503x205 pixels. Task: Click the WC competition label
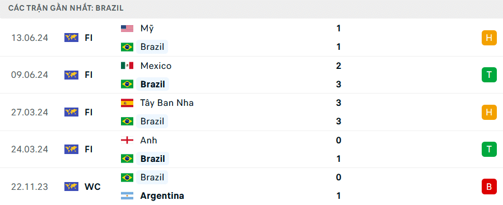(92, 187)
